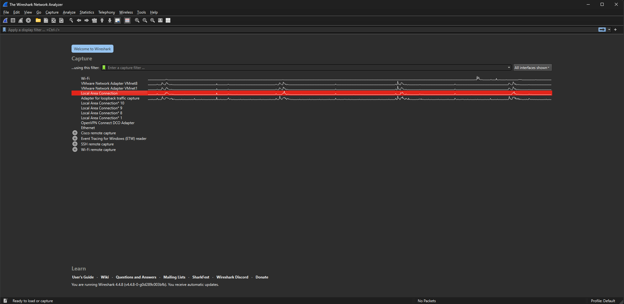Zoom out on main window text

coord(145,20)
